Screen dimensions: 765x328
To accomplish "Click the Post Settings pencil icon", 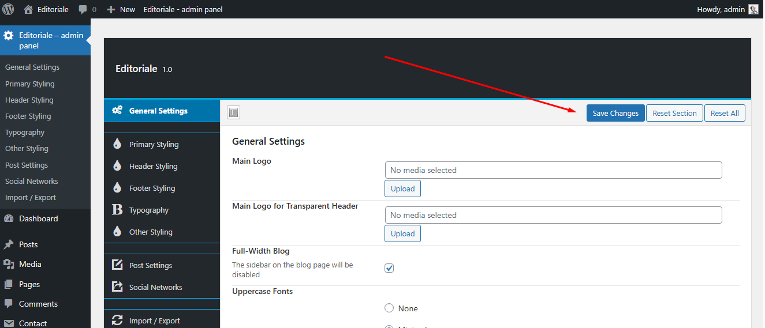I will (117, 265).
